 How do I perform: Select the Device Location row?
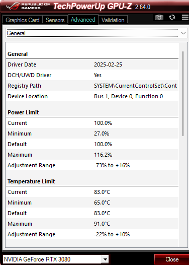[x=92, y=96]
